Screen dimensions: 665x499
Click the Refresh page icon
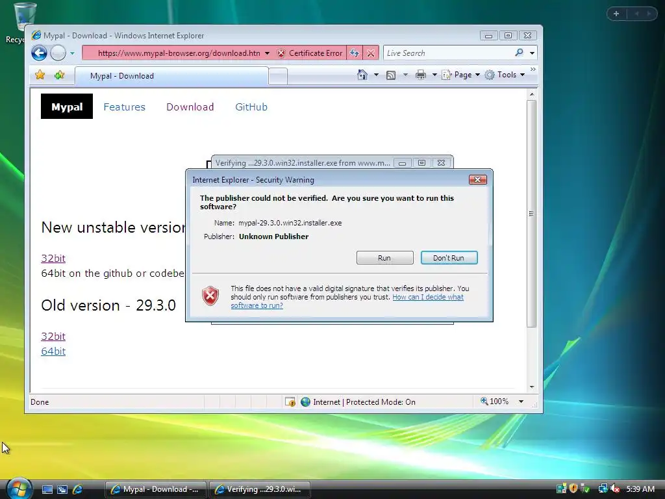354,53
